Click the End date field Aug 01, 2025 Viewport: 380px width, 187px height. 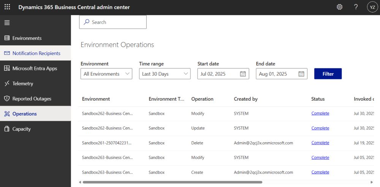[x=282, y=74]
